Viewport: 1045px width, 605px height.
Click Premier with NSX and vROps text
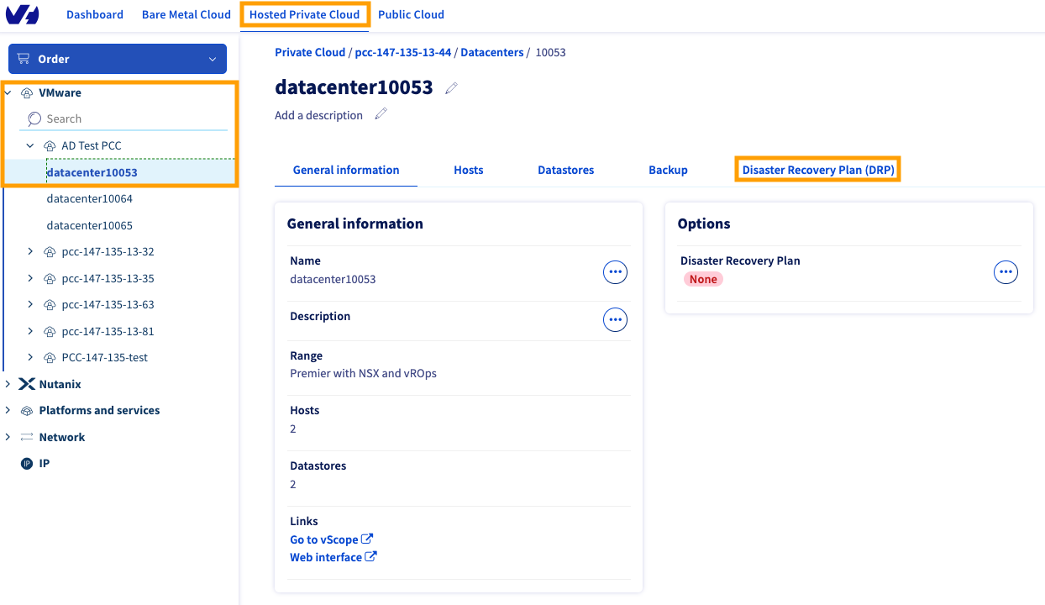(x=363, y=373)
